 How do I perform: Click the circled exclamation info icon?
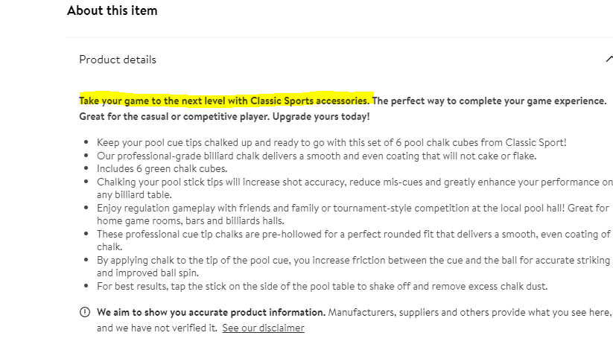85,312
